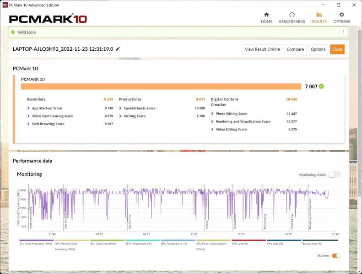This screenshot has width=362, height=274.
Task: Click the green check next to 7 007
Action: [321, 86]
